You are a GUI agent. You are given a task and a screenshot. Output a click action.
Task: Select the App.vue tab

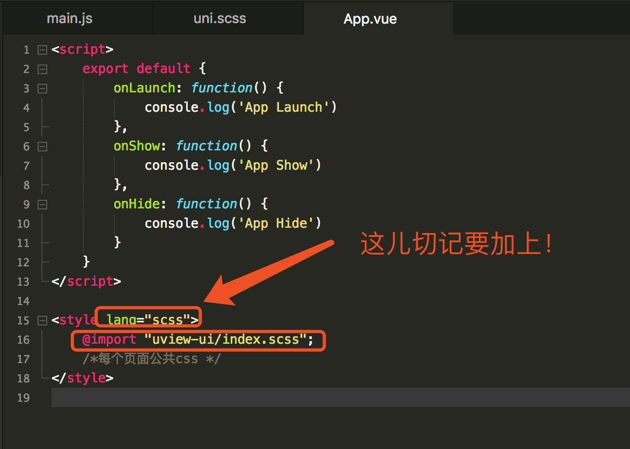click(x=370, y=18)
